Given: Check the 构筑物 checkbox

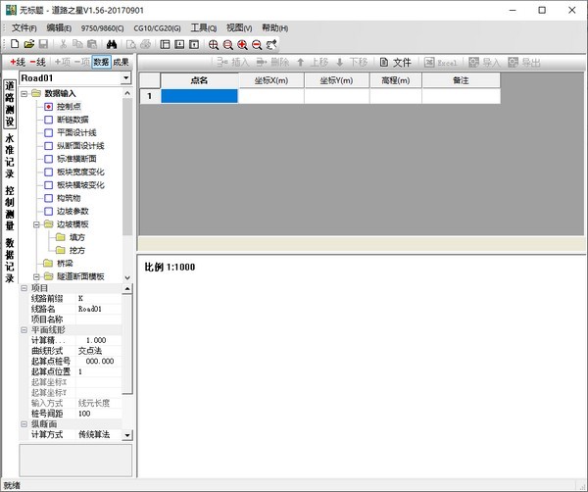Looking at the screenshot, I should [48, 198].
